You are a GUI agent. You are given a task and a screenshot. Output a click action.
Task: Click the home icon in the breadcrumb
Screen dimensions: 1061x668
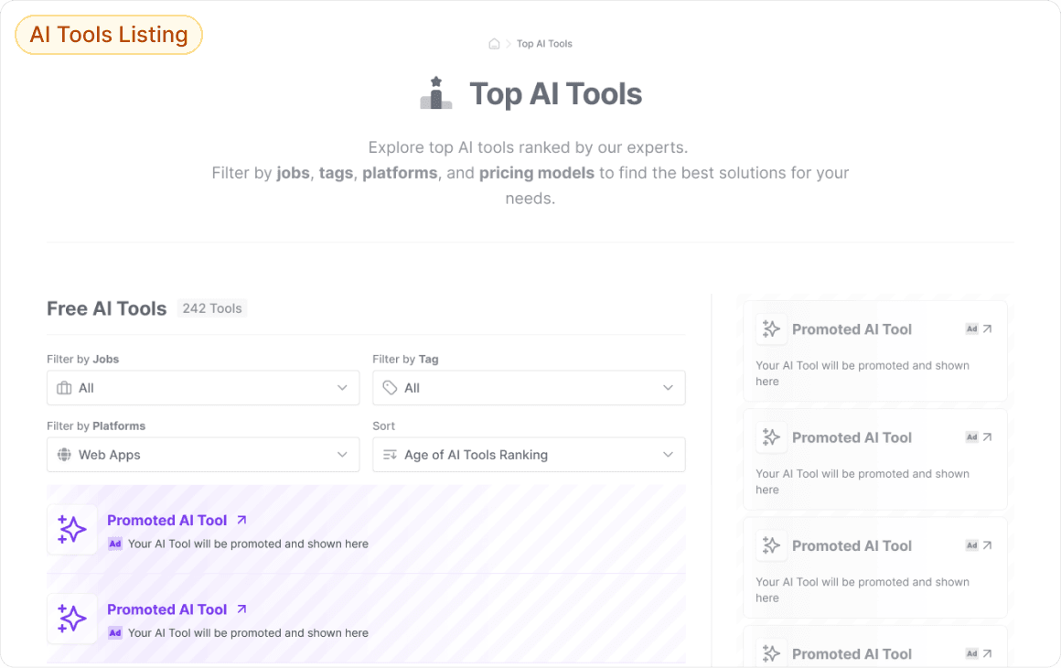pos(494,42)
